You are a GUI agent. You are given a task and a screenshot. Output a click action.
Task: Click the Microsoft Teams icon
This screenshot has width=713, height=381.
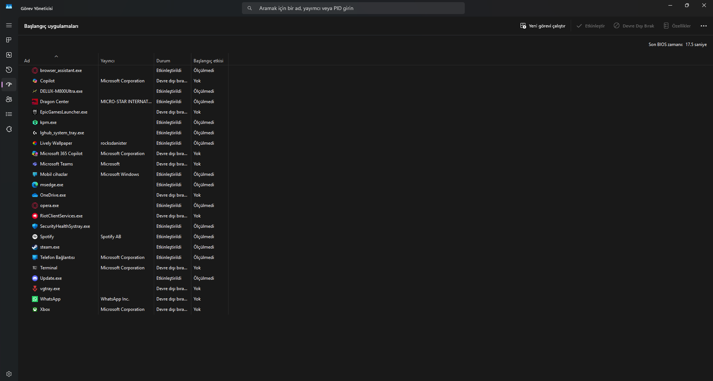pos(35,164)
